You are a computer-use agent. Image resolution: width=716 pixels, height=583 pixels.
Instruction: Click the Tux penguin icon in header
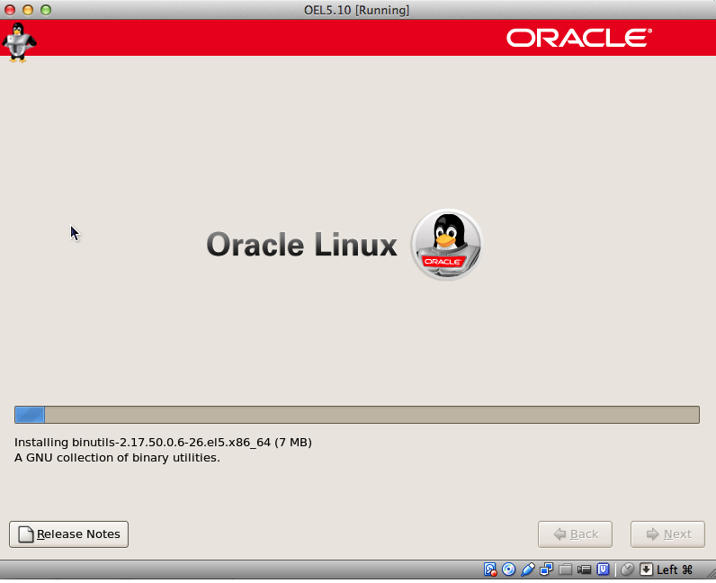pos(19,42)
